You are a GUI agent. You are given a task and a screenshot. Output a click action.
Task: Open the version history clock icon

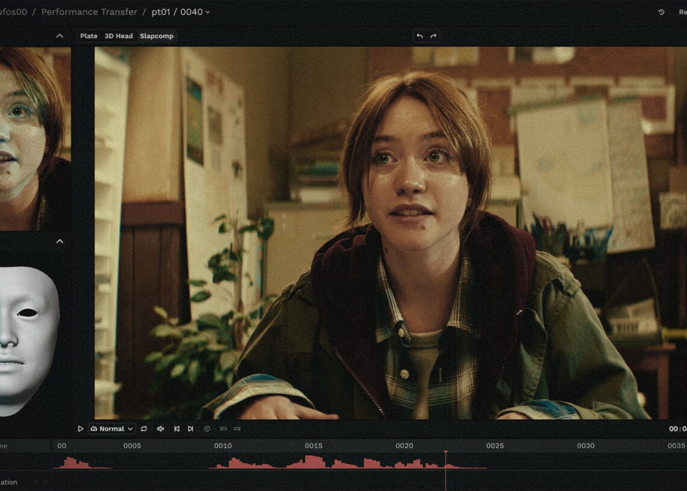661,12
